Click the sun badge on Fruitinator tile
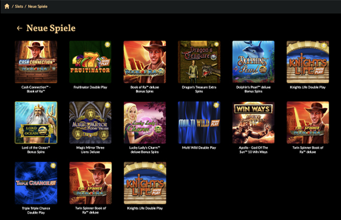Viewport: 341px width, 220px height. (x=107, y=45)
